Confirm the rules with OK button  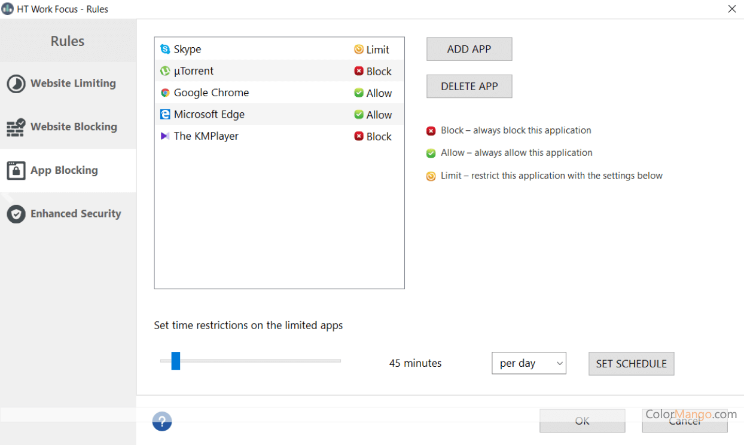[x=582, y=421]
